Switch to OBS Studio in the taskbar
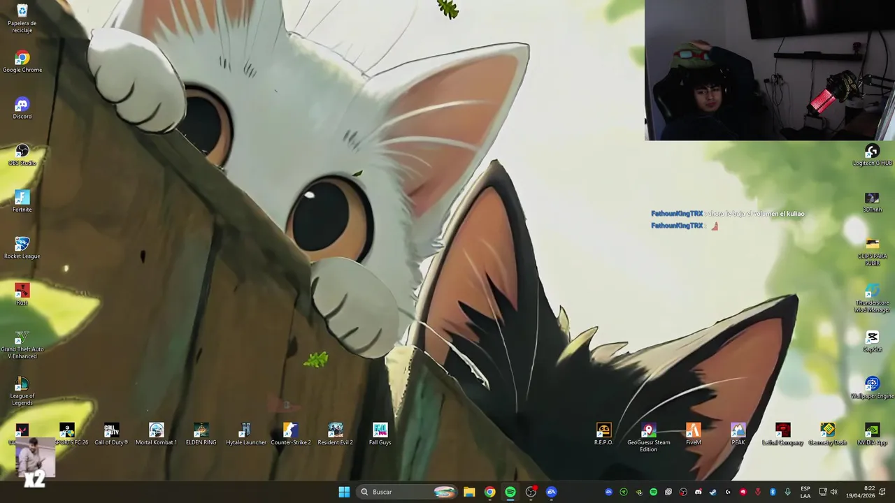This screenshot has width=895, height=503. tap(531, 492)
